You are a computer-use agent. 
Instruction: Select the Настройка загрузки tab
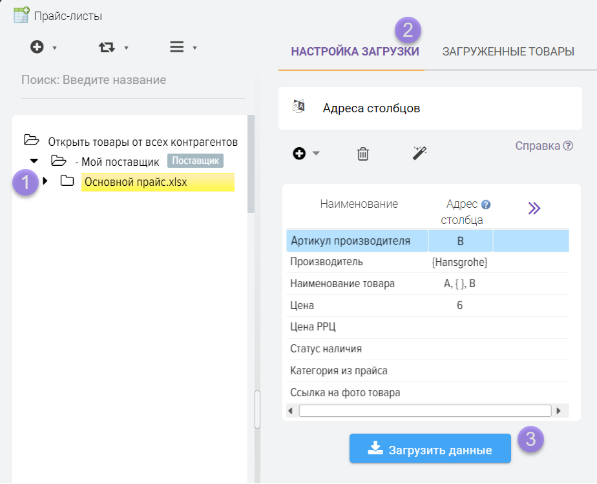pyautogui.click(x=355, y=52)
